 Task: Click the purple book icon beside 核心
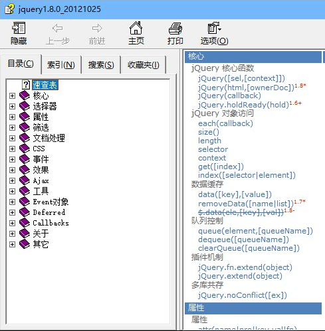[x=25, y=96]
